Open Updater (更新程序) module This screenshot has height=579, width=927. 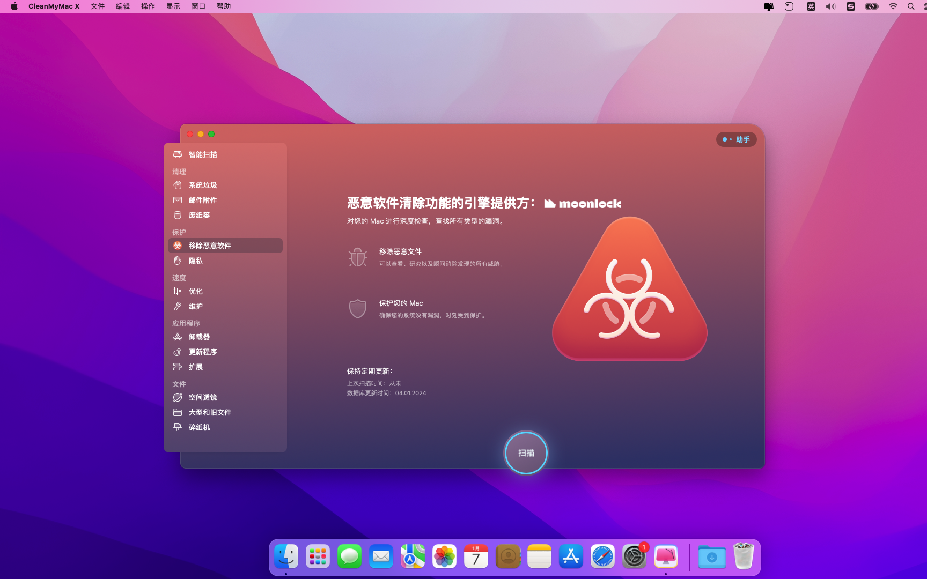(x=202, y=352)
